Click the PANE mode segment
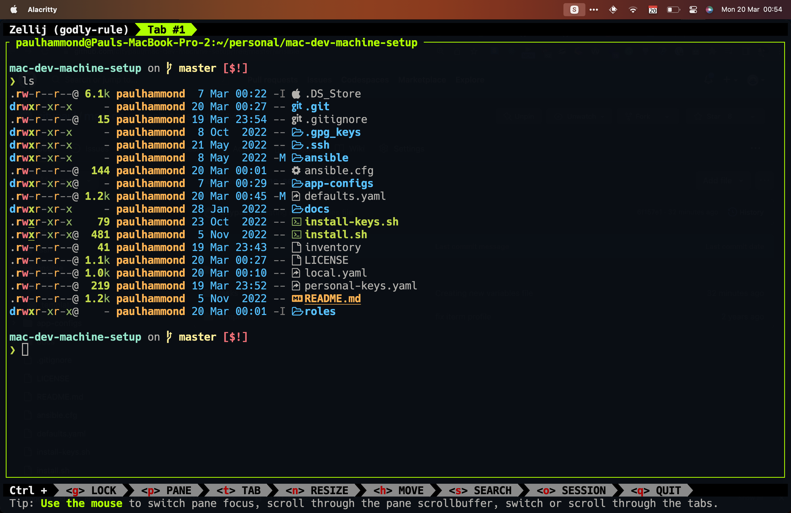791x513 pixels. point(166,490)
